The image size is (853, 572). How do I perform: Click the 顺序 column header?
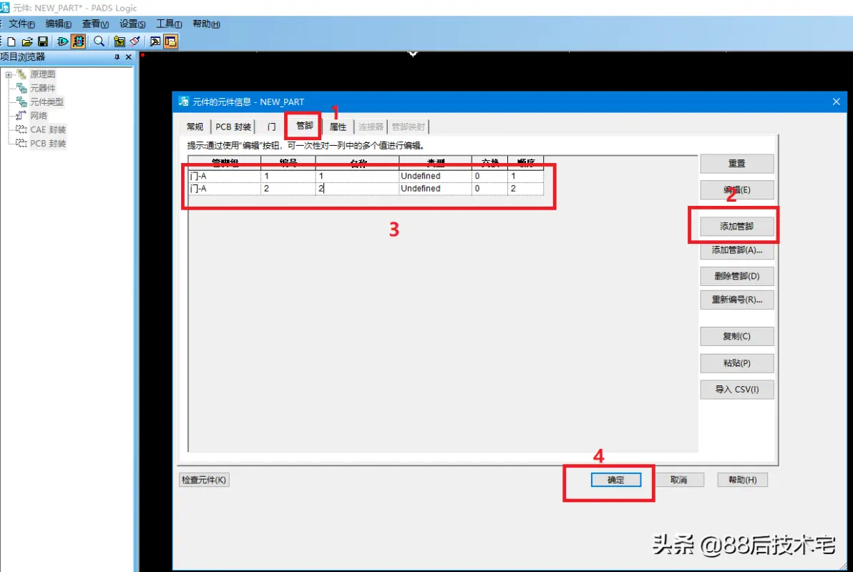coord(525,162)
